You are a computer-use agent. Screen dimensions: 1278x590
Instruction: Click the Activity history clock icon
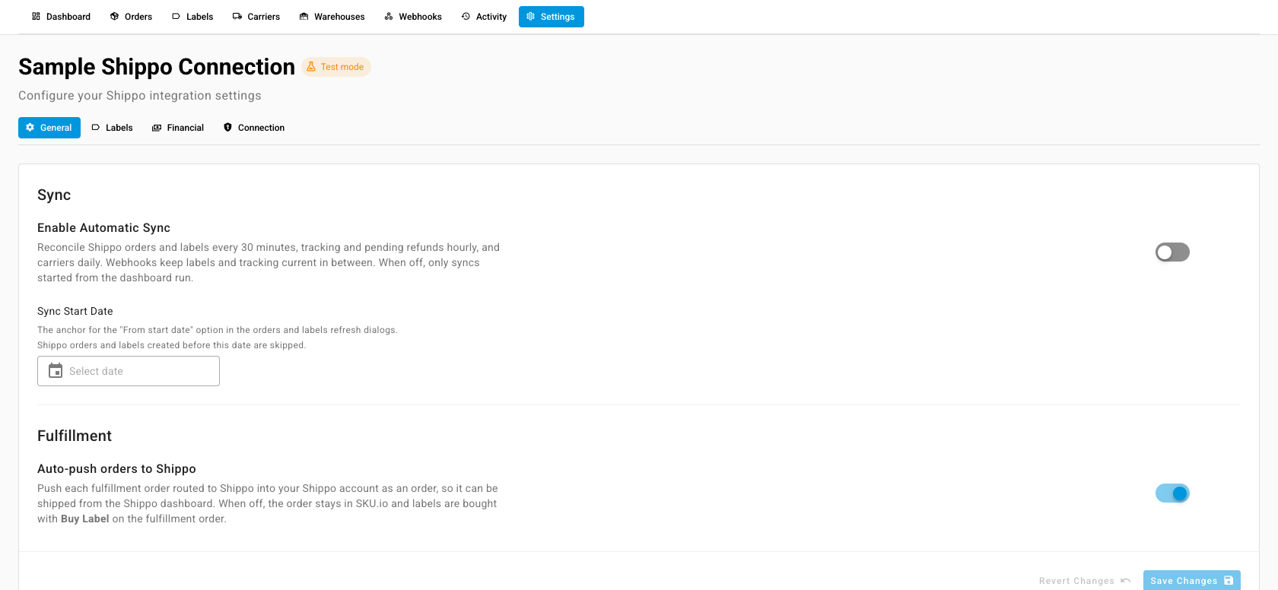[x=466, y=16]
